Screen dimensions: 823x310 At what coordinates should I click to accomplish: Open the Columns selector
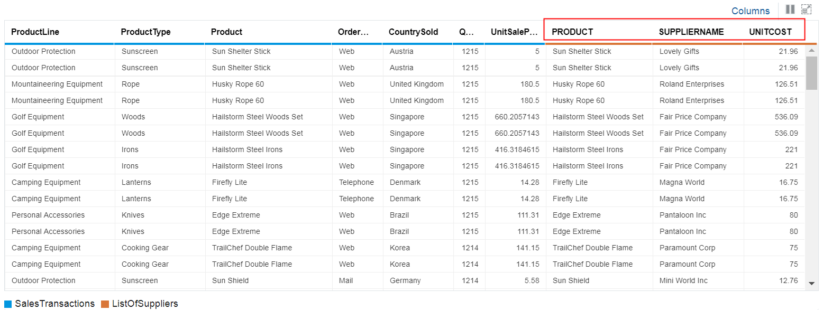[x=751, y=11]
